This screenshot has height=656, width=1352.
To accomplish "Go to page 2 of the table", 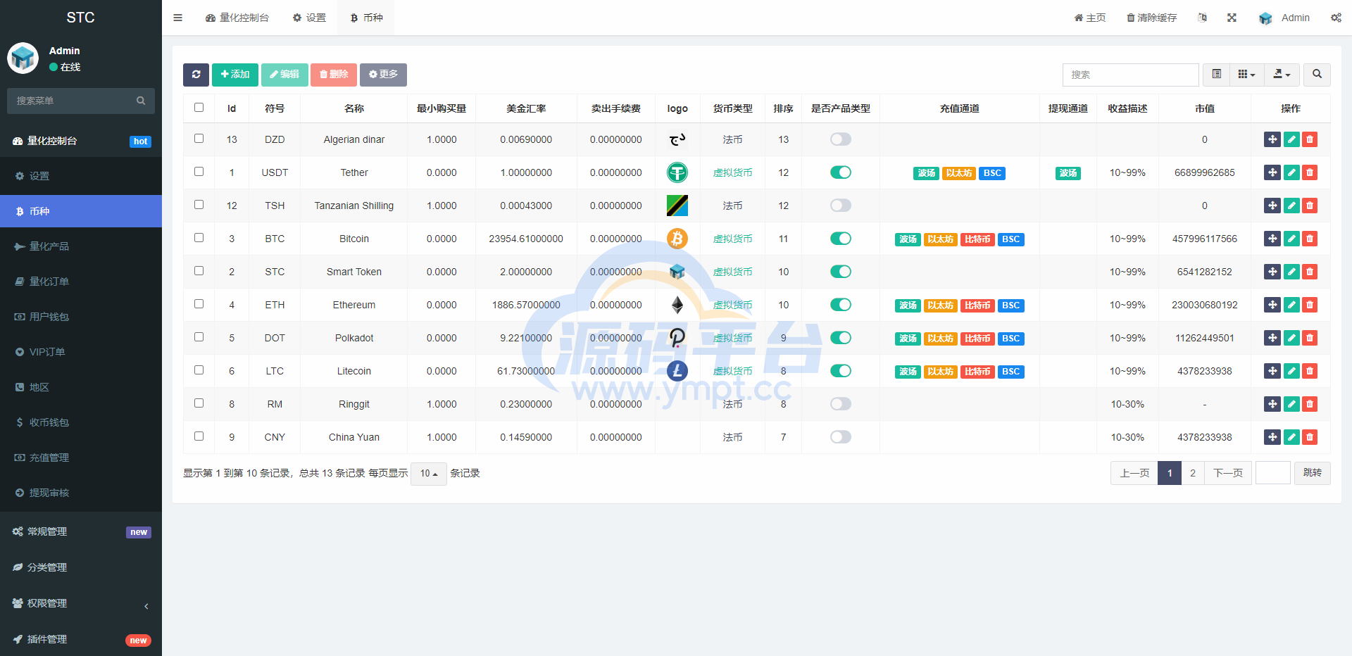I will click(1193, 473).
